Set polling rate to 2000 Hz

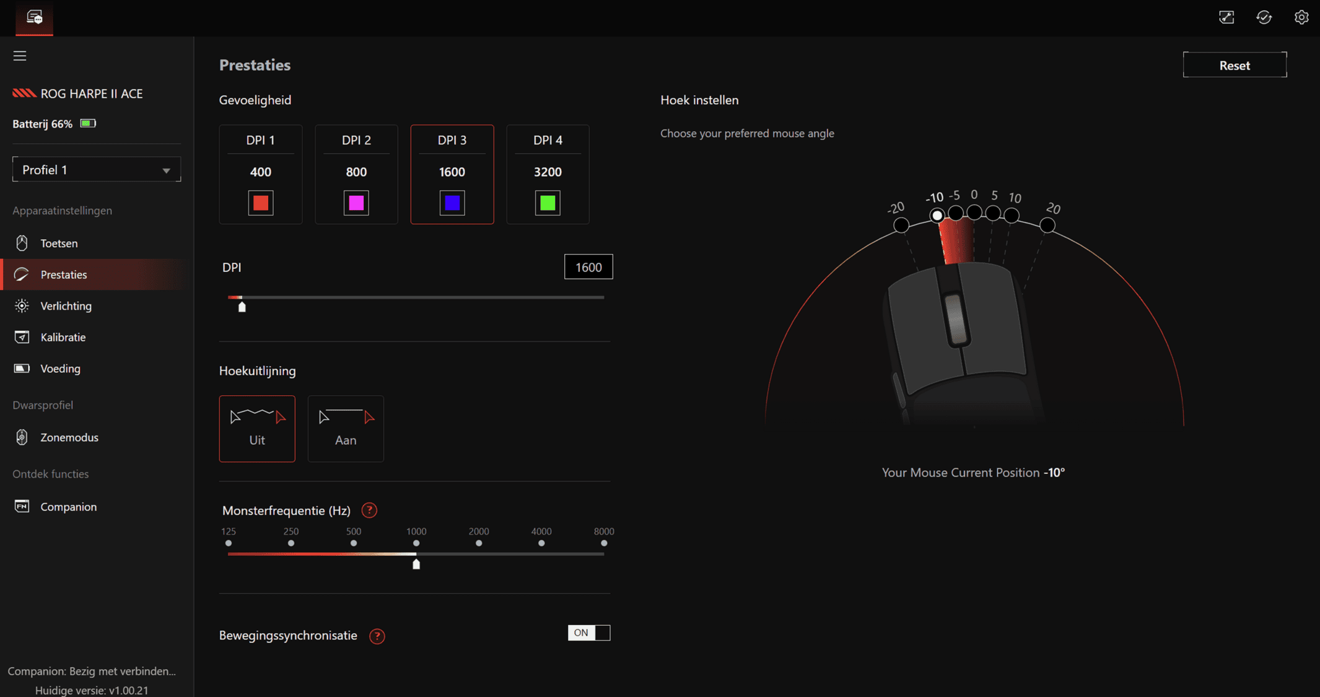point(479,543)
